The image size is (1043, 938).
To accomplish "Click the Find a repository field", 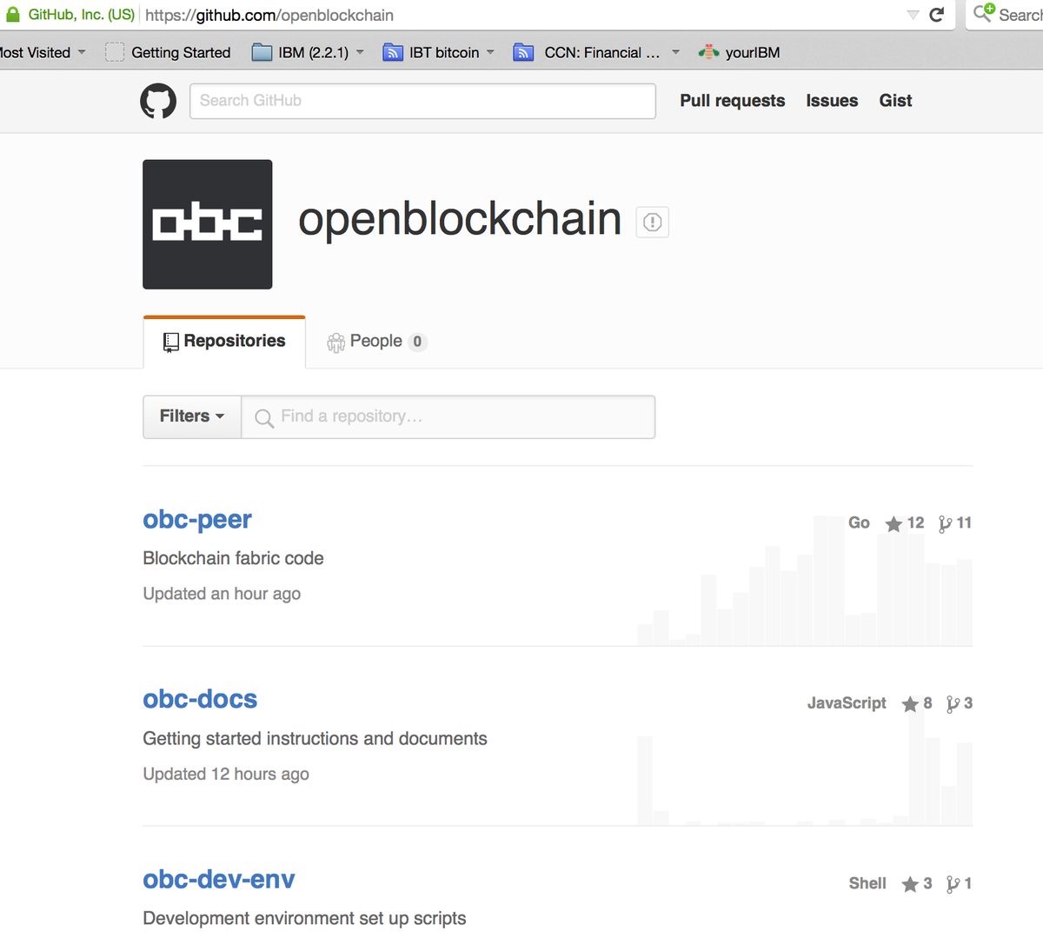I will pos(448,416).
